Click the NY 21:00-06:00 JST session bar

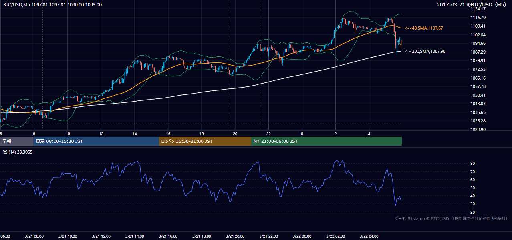point(327,141)
